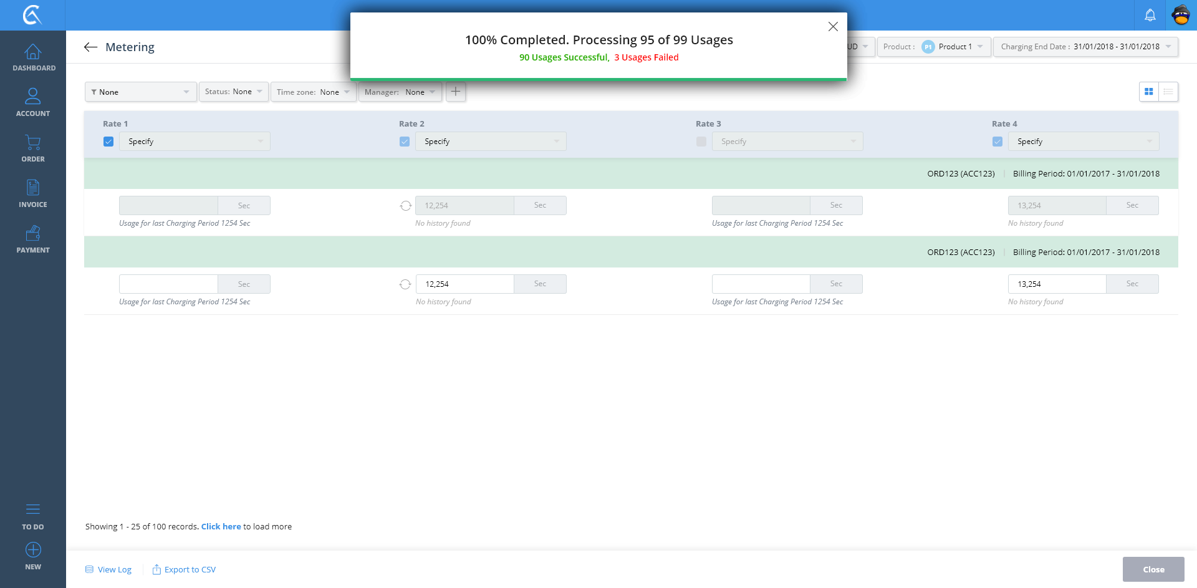Switch to list view icon
Screen dimensions: 1197x588
click(1168, 92)
